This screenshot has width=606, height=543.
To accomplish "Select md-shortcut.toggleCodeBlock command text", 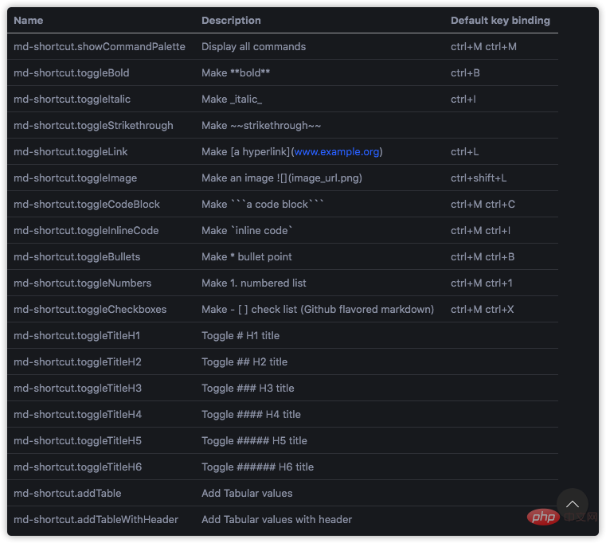I will click(x=87, y=205).
